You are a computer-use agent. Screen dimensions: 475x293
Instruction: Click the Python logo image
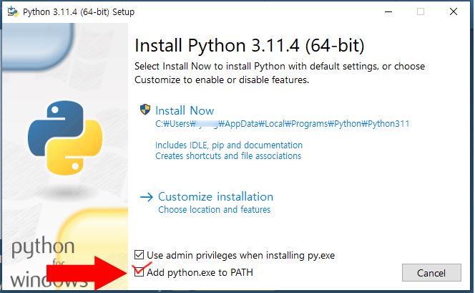click(65, 138)
